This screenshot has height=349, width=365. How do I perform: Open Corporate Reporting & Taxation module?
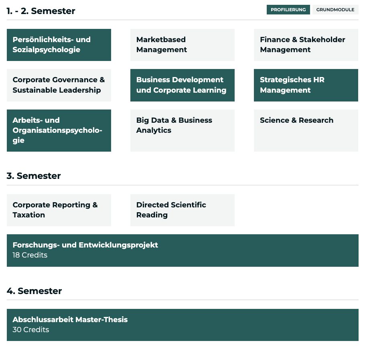point(59,210)
